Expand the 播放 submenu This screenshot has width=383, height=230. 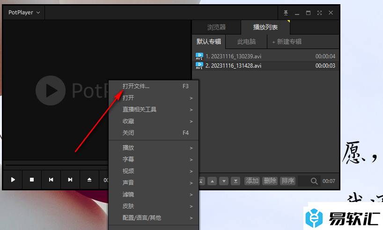point(154,148)
